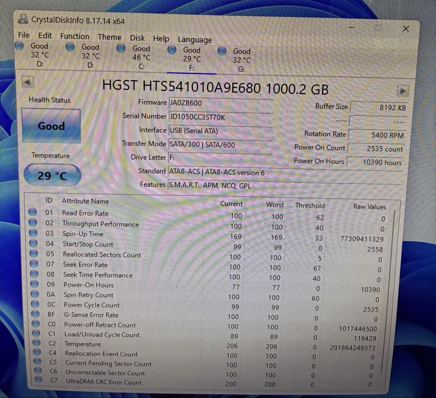Click the Power On Count value 2535 count

(x=376, y=149)
